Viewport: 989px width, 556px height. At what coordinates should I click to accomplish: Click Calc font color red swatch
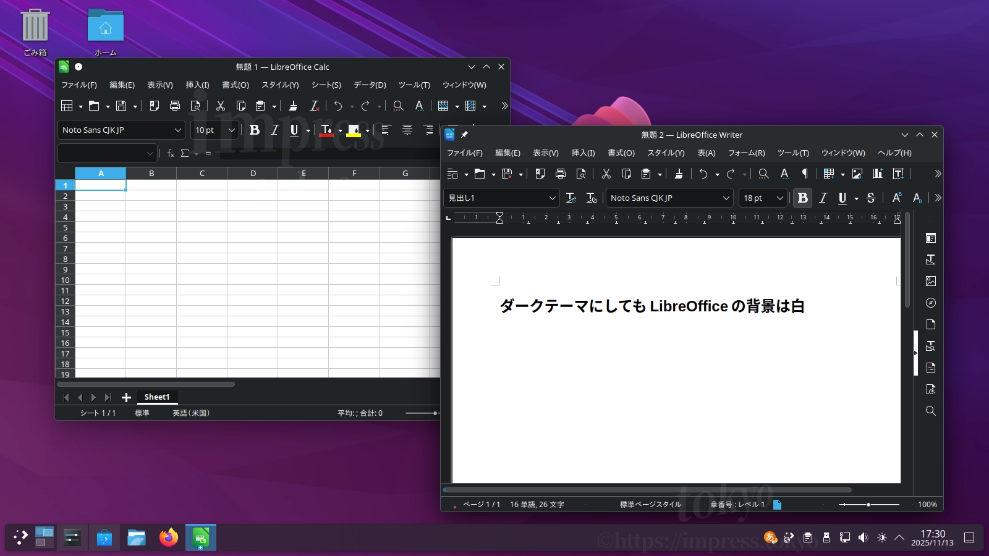pyautogui.click(x=326, y=130)
